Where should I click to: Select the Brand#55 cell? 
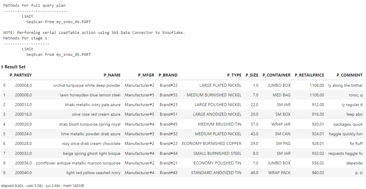click(x=169, y=95)
